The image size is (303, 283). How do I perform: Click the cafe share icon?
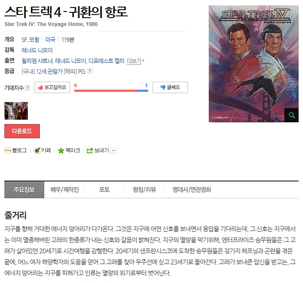click(37, 151)
